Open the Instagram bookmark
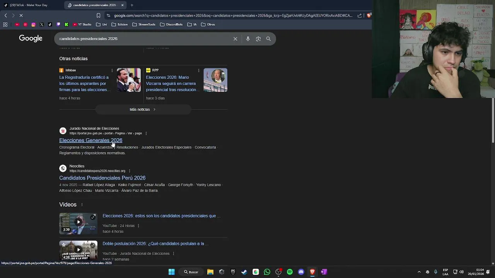495x278 pixels. (34, 24)
